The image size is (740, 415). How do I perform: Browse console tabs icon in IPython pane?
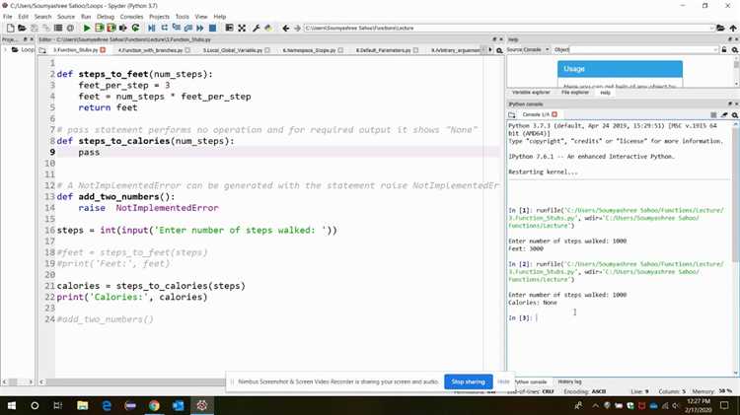pos(511,114)
